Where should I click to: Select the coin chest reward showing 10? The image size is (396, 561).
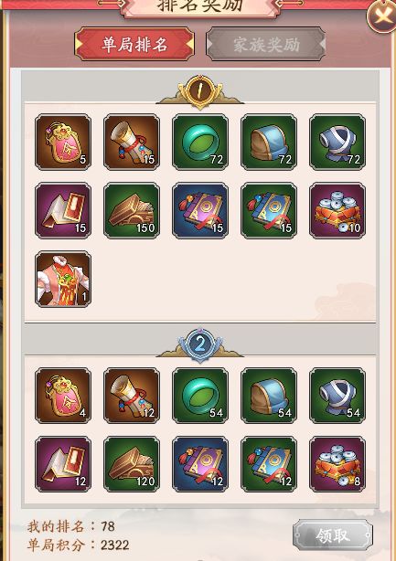pos(337,210)
